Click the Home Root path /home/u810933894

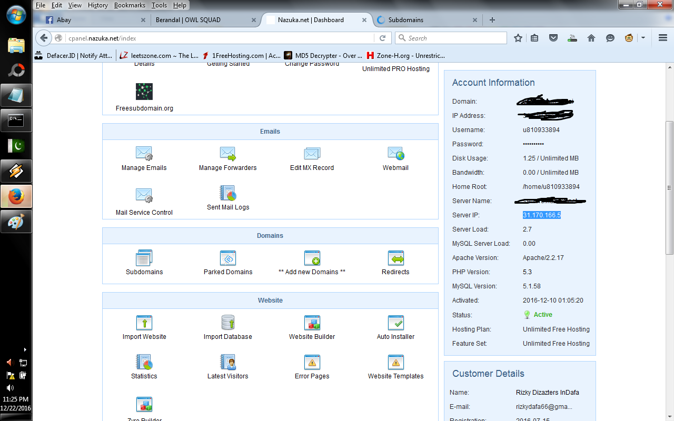[x=551, y=187]
